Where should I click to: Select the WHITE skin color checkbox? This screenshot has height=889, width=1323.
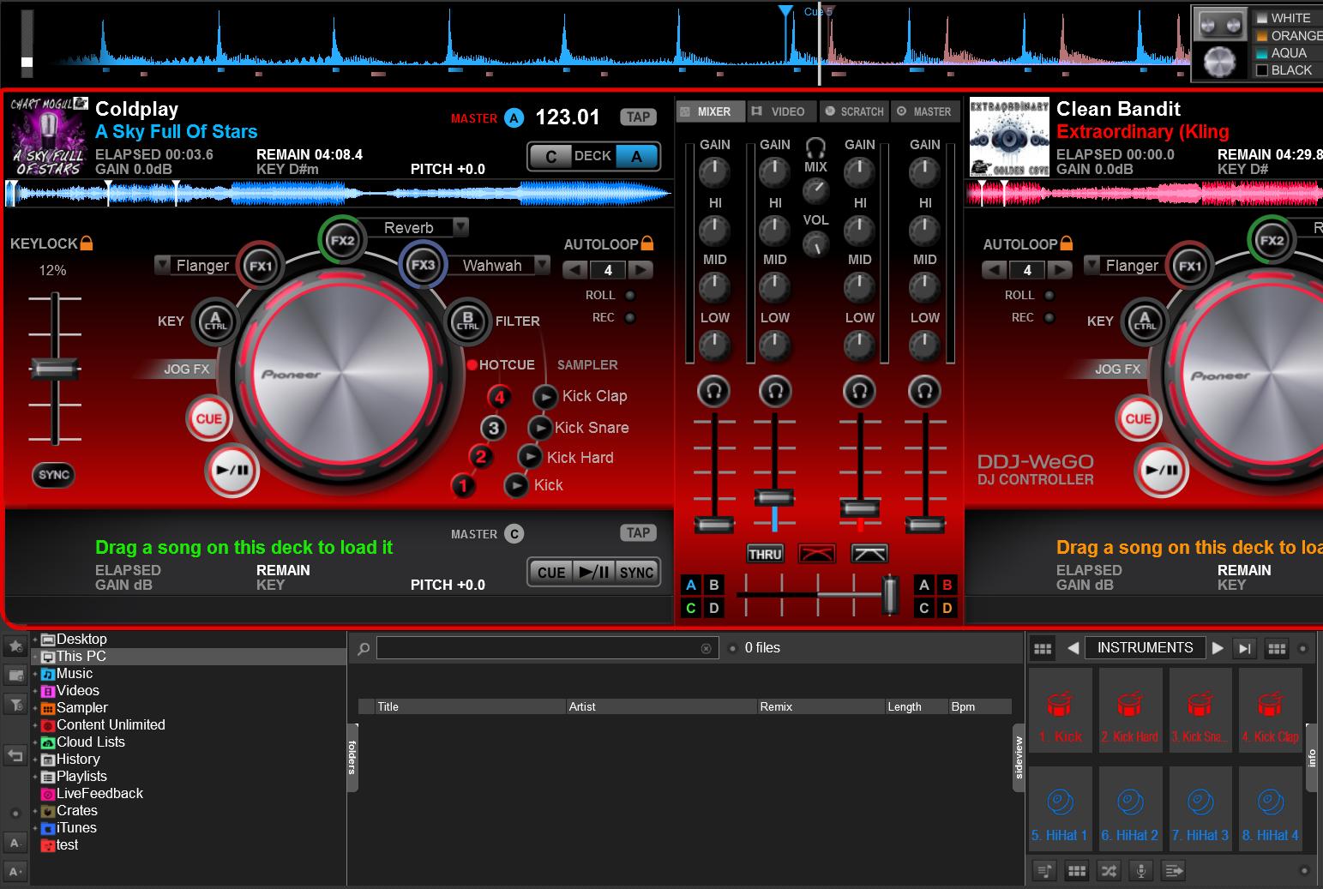click(x=1262, y=18)
